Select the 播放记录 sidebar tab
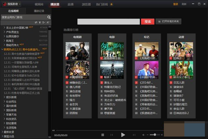 39,11
